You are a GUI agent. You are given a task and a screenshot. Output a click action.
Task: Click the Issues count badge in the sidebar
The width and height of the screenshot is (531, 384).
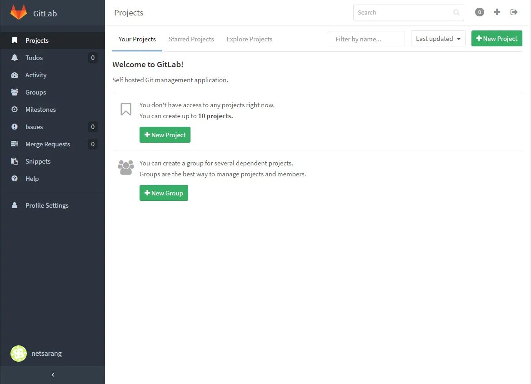click(93, 127)
